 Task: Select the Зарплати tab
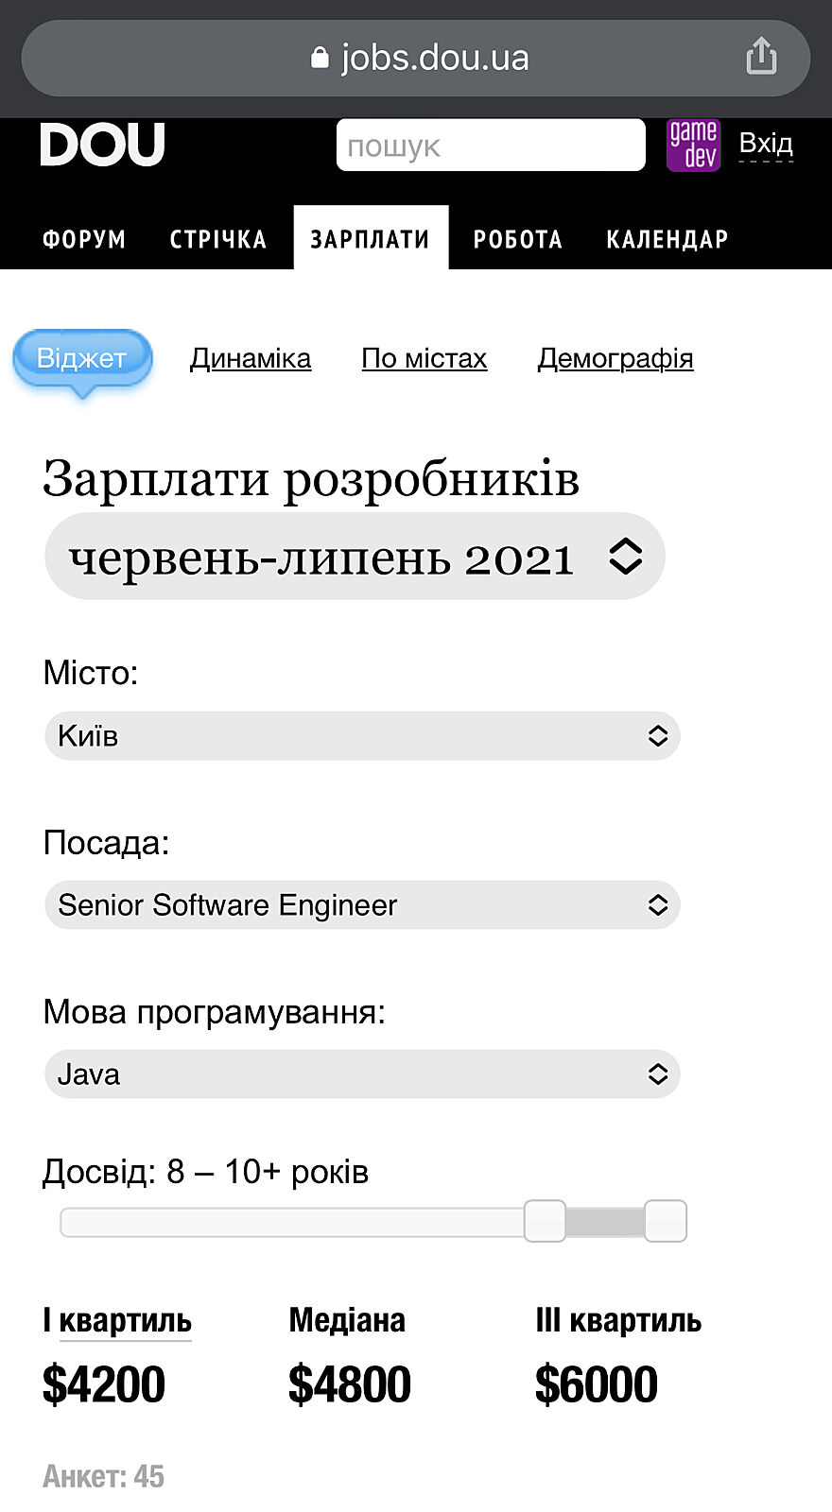(371, 239)
